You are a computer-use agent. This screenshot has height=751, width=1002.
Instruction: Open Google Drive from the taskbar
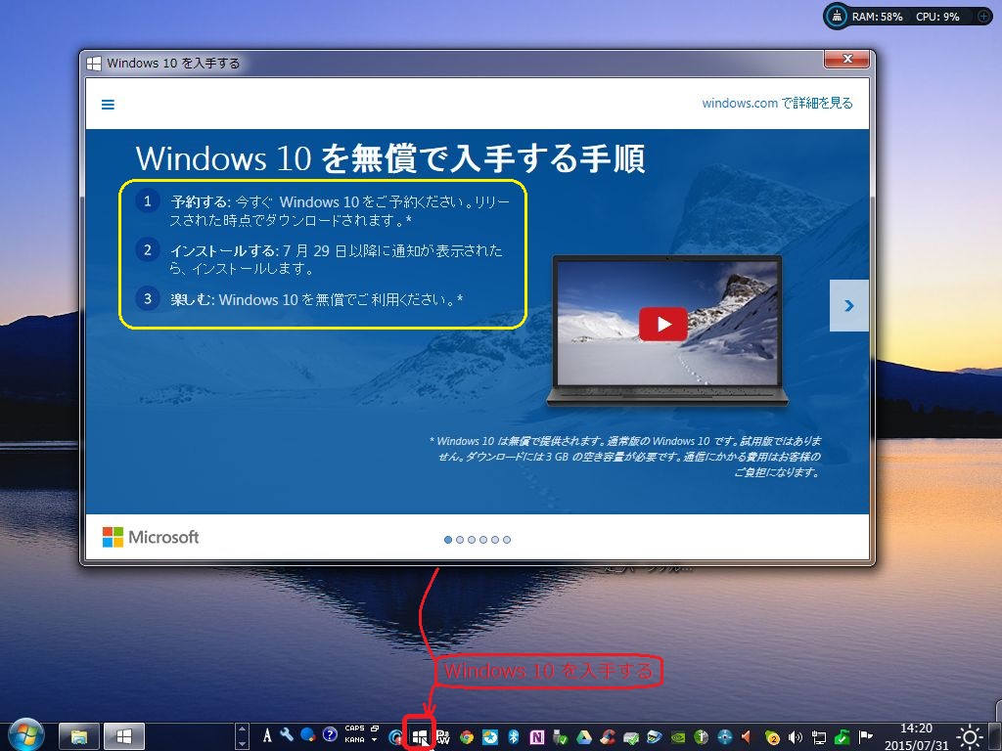pos(584,735)
